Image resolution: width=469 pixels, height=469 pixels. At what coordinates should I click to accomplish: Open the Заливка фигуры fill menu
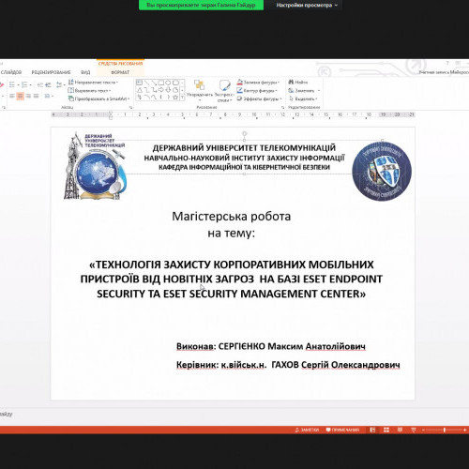pos(258,83)
